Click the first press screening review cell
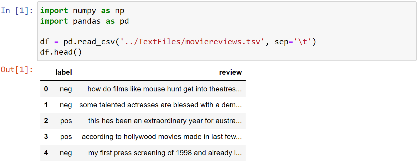Screen dimensions: 418x163 (165, 153)
